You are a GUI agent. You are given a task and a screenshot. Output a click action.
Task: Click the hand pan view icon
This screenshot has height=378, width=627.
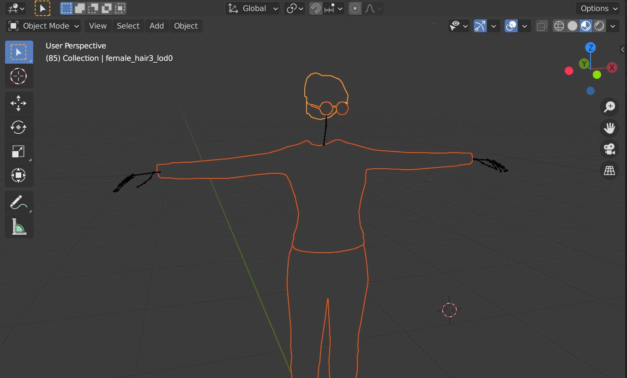[x=609, y=128]
